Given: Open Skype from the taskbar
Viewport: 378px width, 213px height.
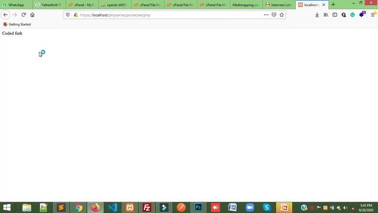Looking at the screenshot, I should point(267,208).
